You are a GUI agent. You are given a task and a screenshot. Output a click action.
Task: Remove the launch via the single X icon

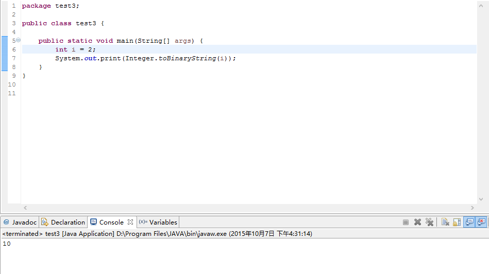[x=417, y=222]
